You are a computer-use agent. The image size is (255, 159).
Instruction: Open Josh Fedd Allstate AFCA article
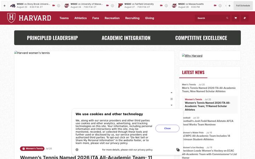point(208,123)
